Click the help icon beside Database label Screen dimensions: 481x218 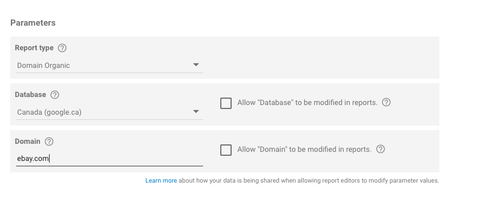coord(55,95)
